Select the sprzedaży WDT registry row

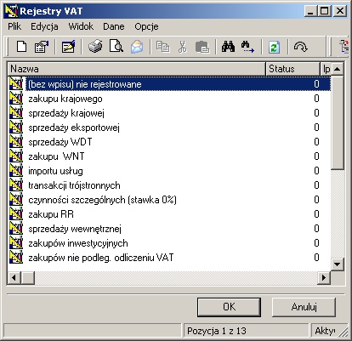click(x=169, y=142)
